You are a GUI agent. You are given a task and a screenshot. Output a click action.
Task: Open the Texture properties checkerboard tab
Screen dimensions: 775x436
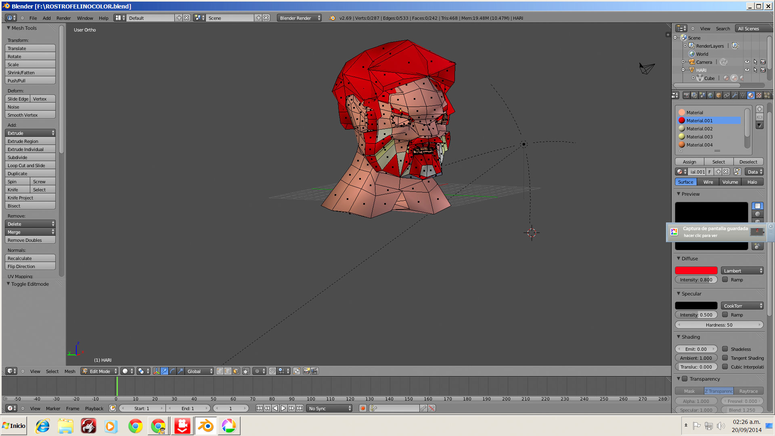click(759, 95)
